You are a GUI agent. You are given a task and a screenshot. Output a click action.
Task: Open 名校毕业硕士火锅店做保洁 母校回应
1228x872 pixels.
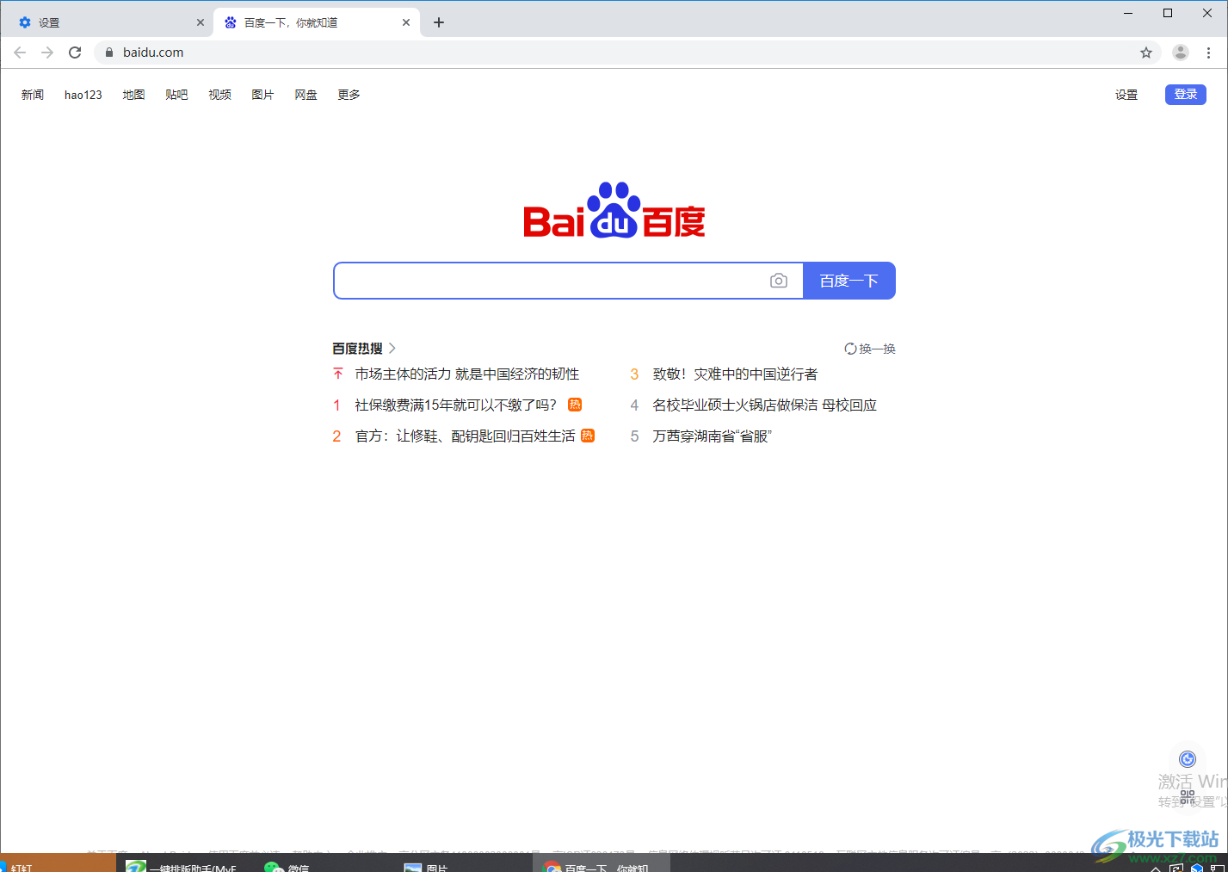[764, 405]
